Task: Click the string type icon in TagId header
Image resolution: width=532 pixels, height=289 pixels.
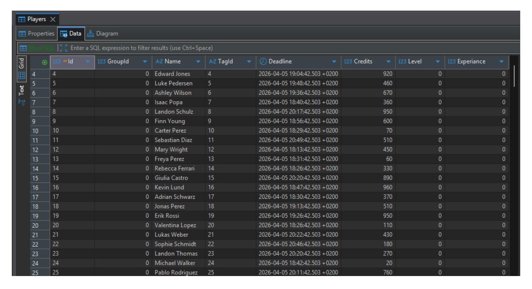Action: pos(212,62)
